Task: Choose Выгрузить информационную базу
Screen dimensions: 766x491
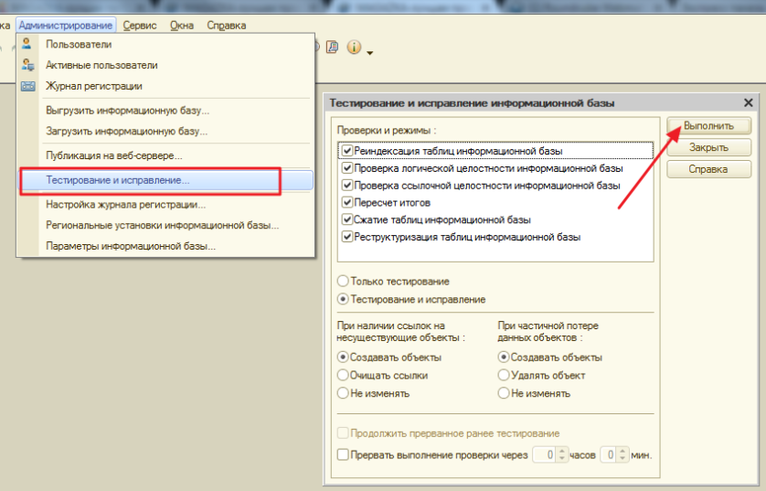Action: [x=166, y=111]
